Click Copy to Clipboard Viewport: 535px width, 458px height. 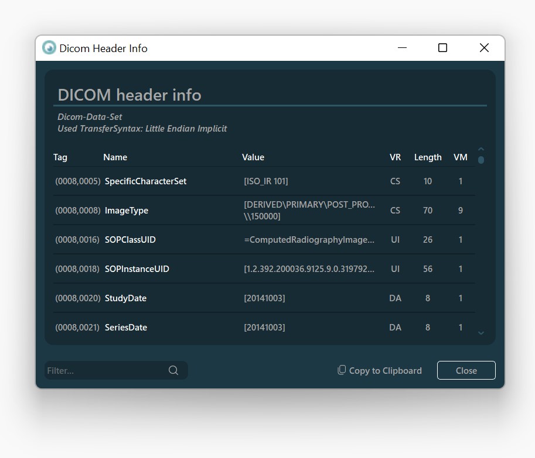click(385, 370)
